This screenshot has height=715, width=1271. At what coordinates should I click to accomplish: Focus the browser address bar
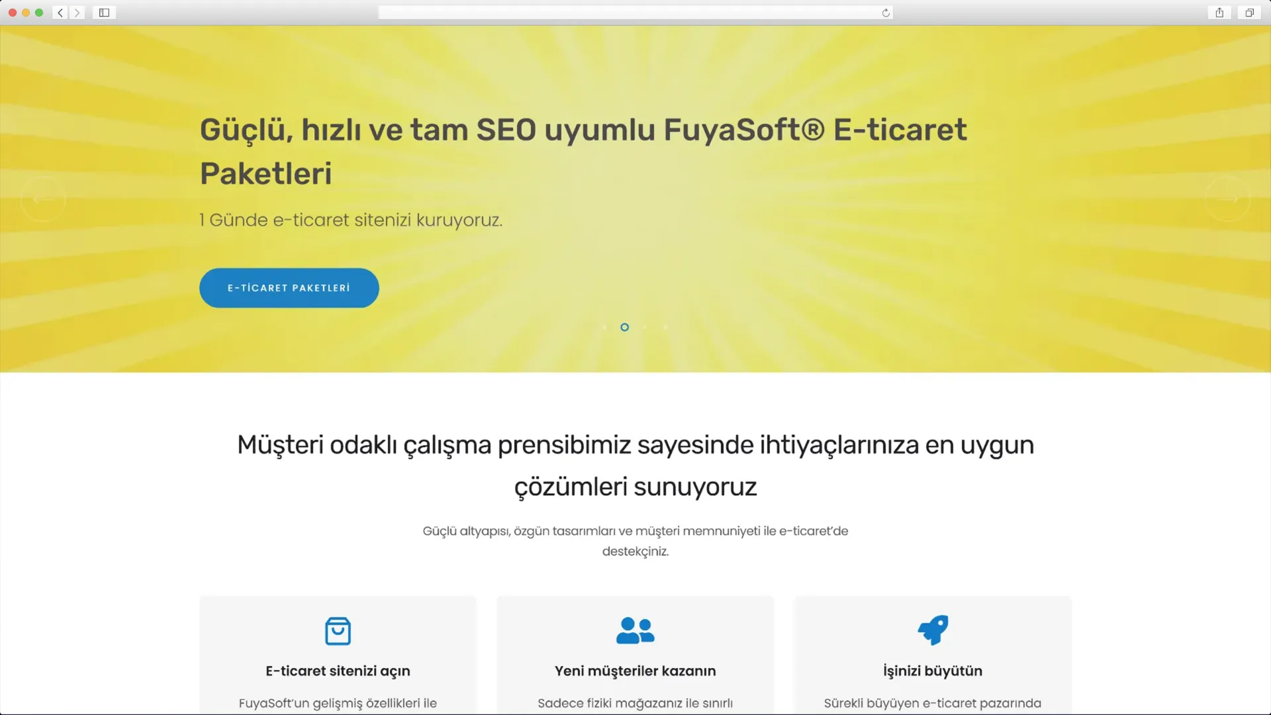(629, 13)
